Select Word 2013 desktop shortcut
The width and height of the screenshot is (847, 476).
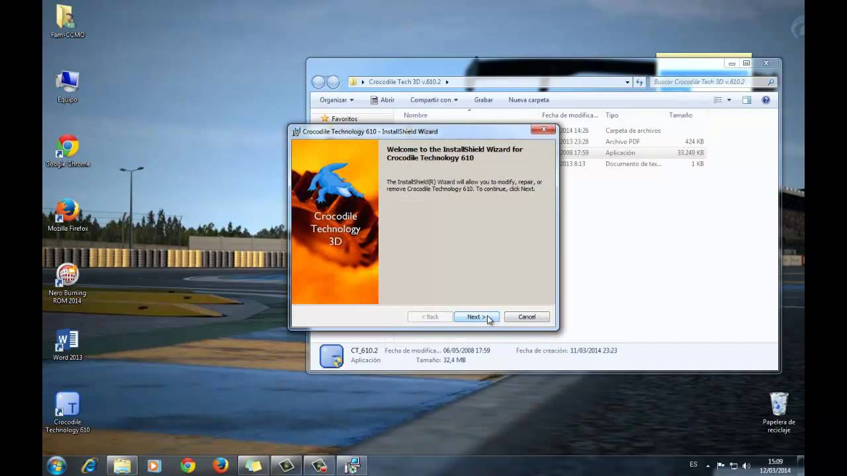(67, 344)
